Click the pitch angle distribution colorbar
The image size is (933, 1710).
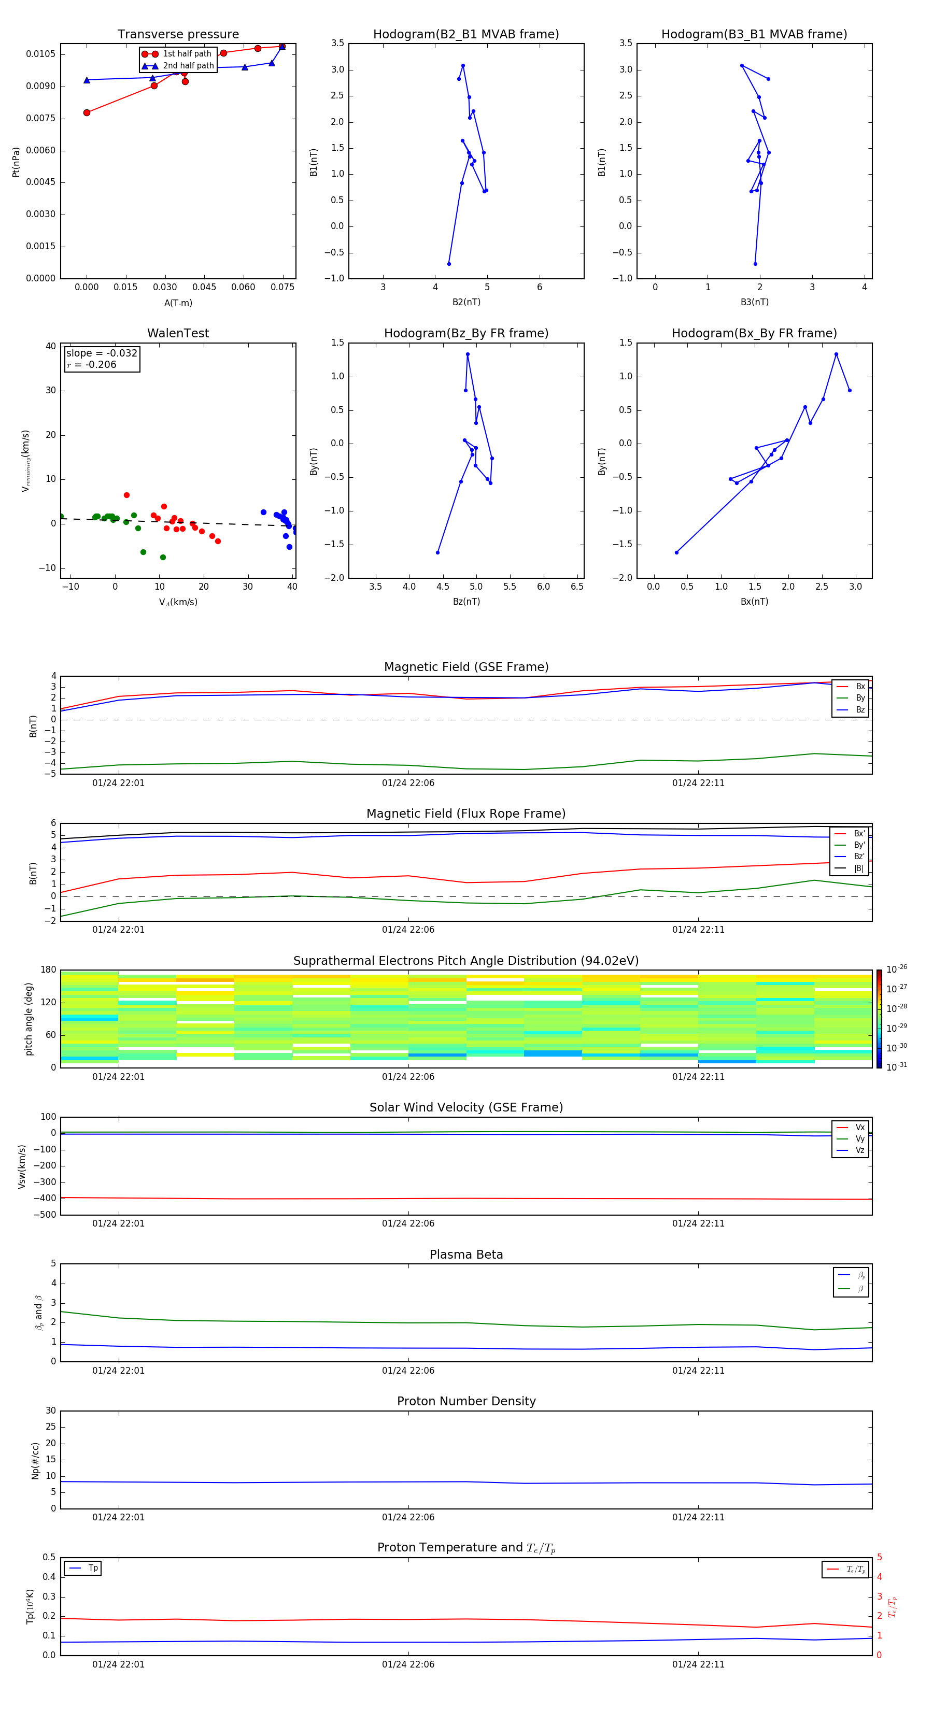(879, 1018)
